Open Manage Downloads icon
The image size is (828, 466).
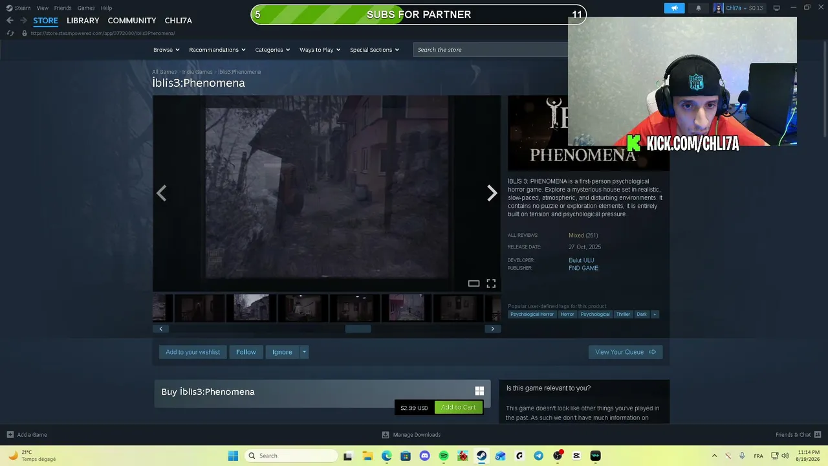[x=386, y=434]
